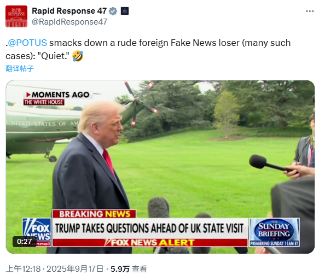
Task: Click the Moments Ago label in video
Action: tap(58, 95)
